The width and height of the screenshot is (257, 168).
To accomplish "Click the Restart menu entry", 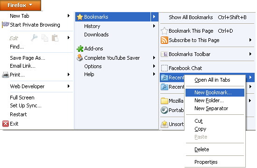I will click(x=18, y=114).
